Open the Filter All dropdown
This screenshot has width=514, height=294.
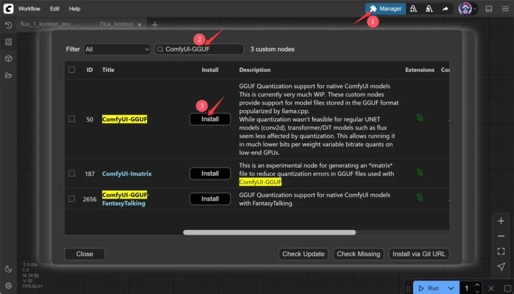[x=117, y=49]
